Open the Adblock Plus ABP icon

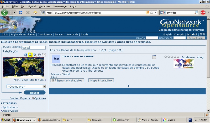tap(203, 12)
